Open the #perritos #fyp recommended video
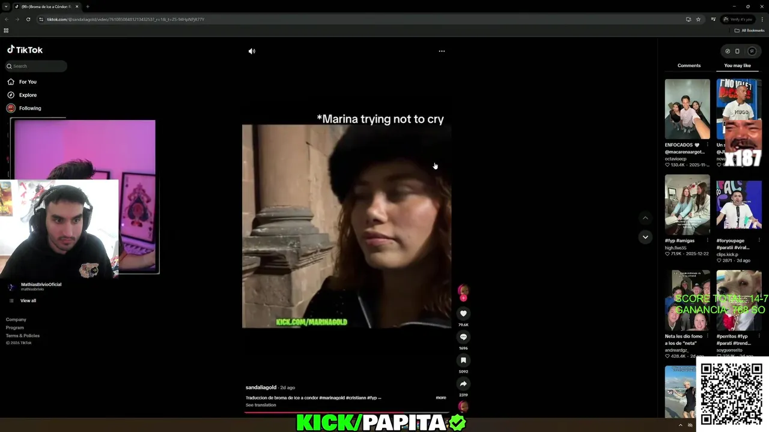769x432 pixels. [739, 300]
